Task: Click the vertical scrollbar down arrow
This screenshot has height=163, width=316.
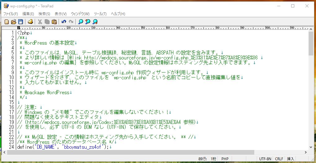Action: tap(310, 147)
